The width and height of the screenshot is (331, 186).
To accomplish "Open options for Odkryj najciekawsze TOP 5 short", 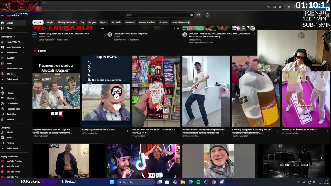I will [x=128, y=131].
